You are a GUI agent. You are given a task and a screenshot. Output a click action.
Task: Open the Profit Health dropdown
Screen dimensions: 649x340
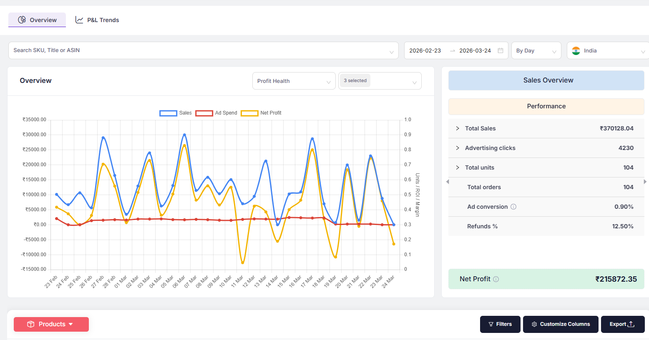294,81
